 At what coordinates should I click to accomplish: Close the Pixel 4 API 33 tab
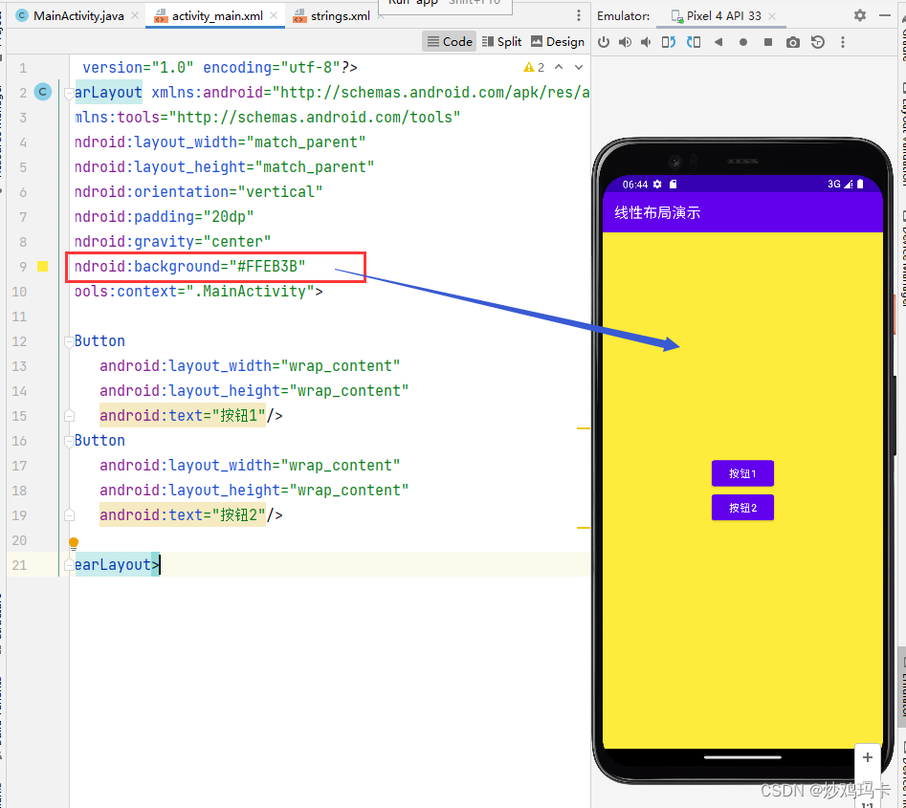pos(771,16)
